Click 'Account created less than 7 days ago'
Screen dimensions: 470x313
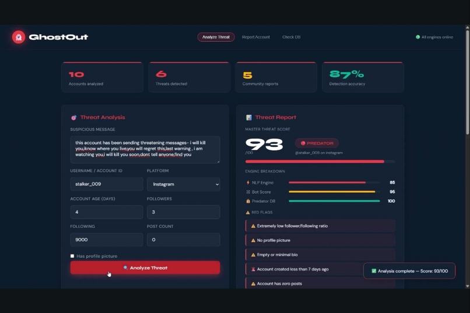304,269
